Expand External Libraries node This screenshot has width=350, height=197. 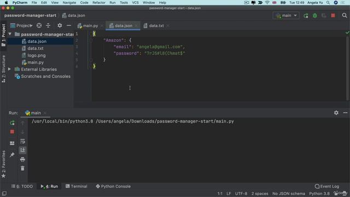(10, 69)
